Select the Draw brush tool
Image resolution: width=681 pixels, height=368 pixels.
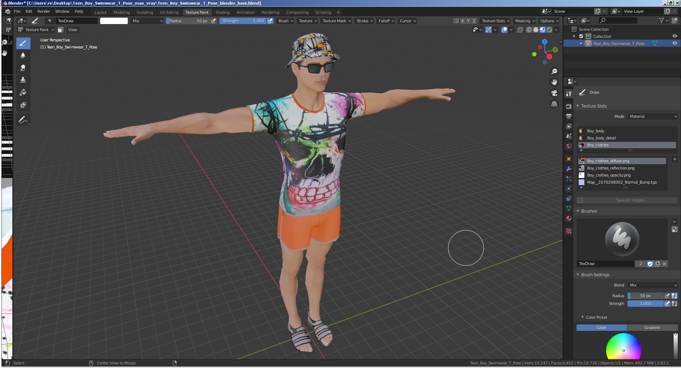tap(23, 44)
